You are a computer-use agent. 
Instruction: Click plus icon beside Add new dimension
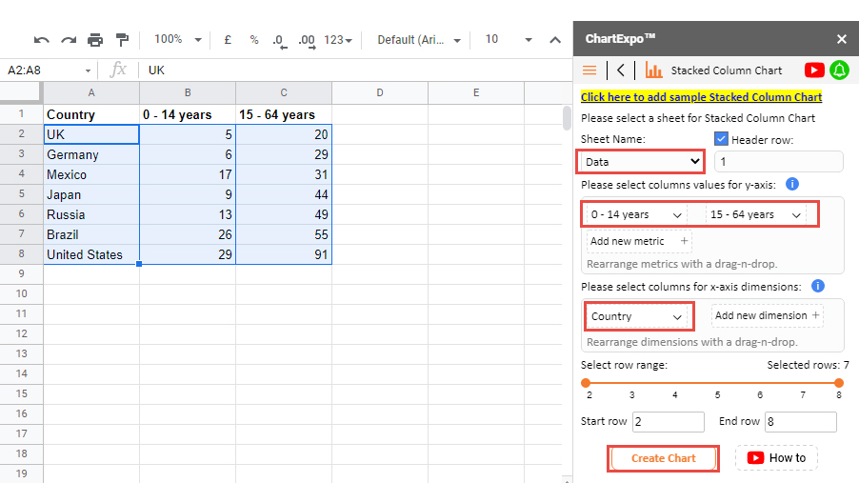[816, 315]
